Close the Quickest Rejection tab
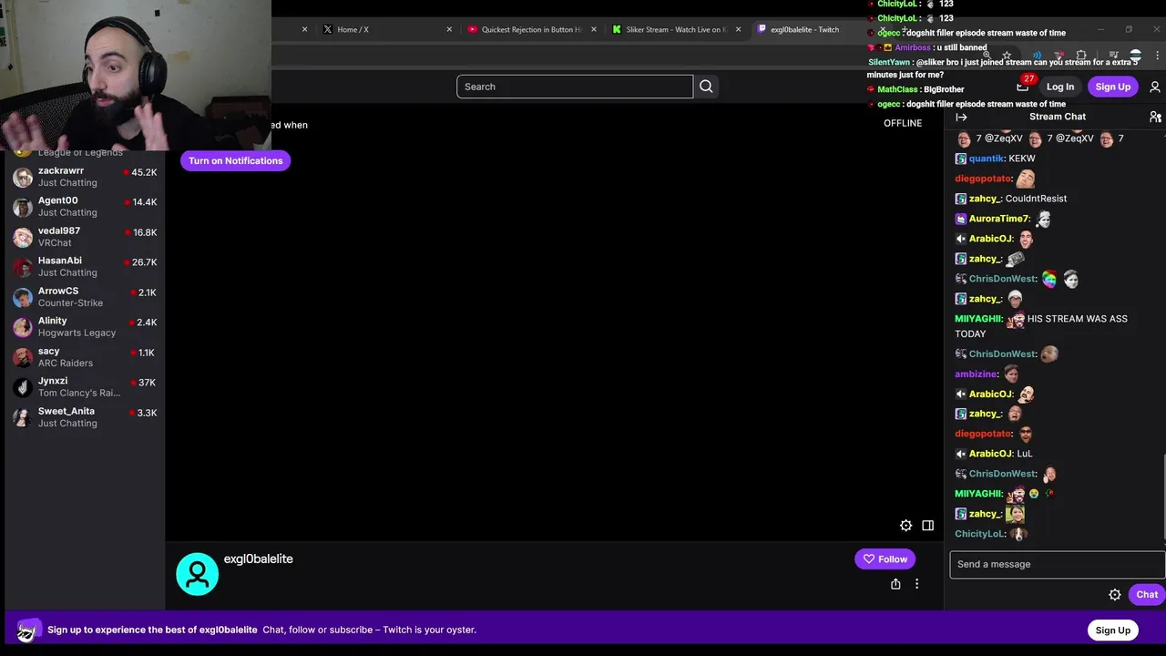This screenshot has height=656, width=1166. 594,29
